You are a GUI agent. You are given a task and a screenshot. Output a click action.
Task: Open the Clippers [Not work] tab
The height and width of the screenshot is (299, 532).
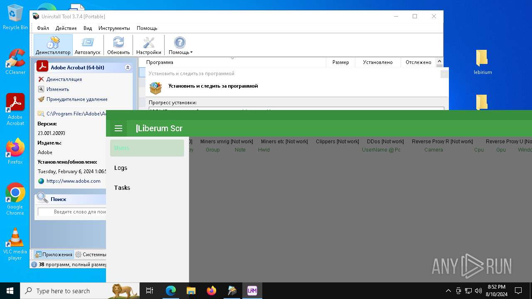(x=337, y=142)
